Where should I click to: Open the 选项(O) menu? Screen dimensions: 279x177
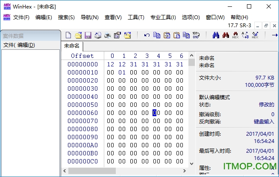(x=191, y=17)
